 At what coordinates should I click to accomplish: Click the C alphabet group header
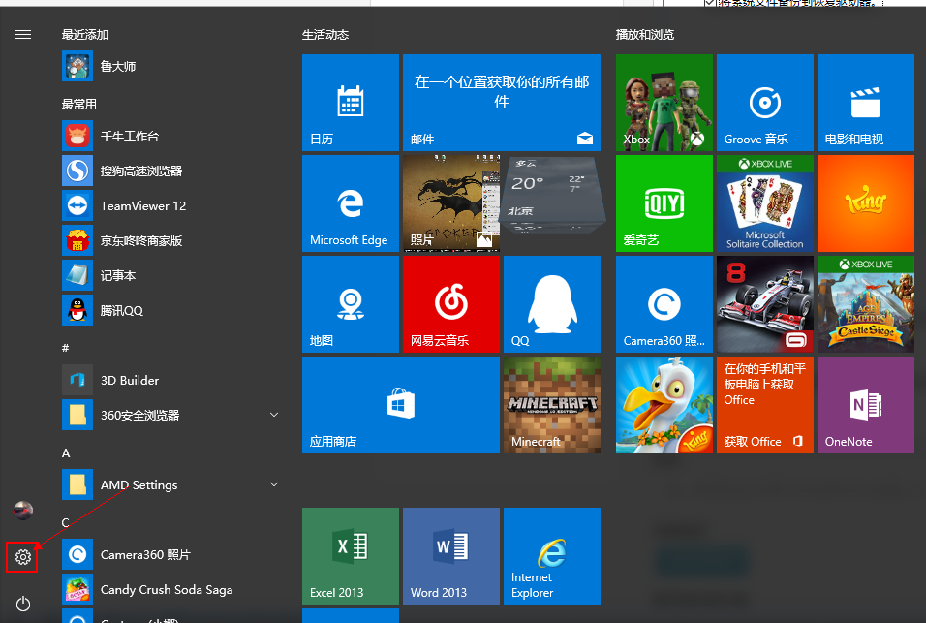66,522
